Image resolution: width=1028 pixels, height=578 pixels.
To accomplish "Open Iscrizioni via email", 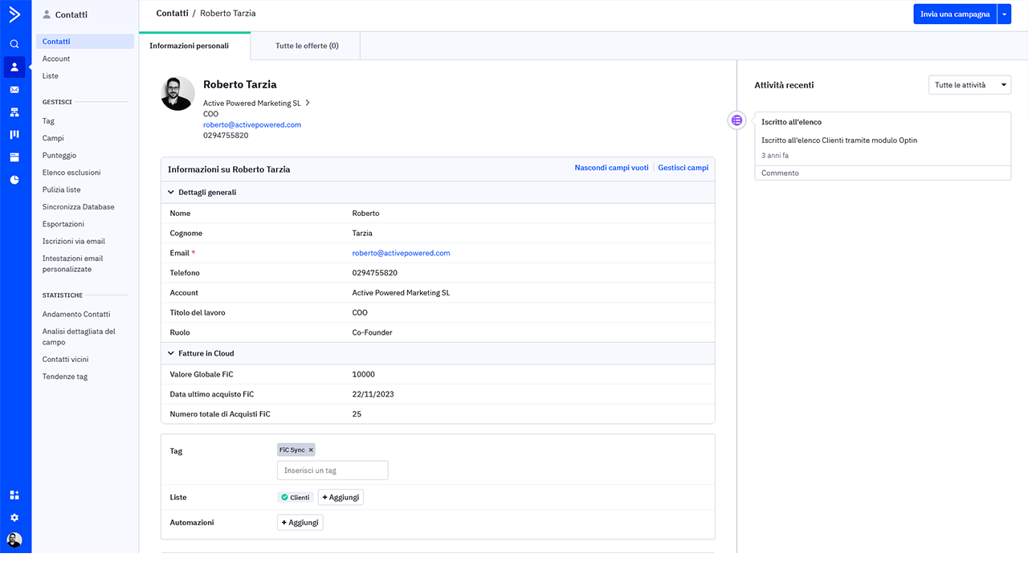I will 74,241.
